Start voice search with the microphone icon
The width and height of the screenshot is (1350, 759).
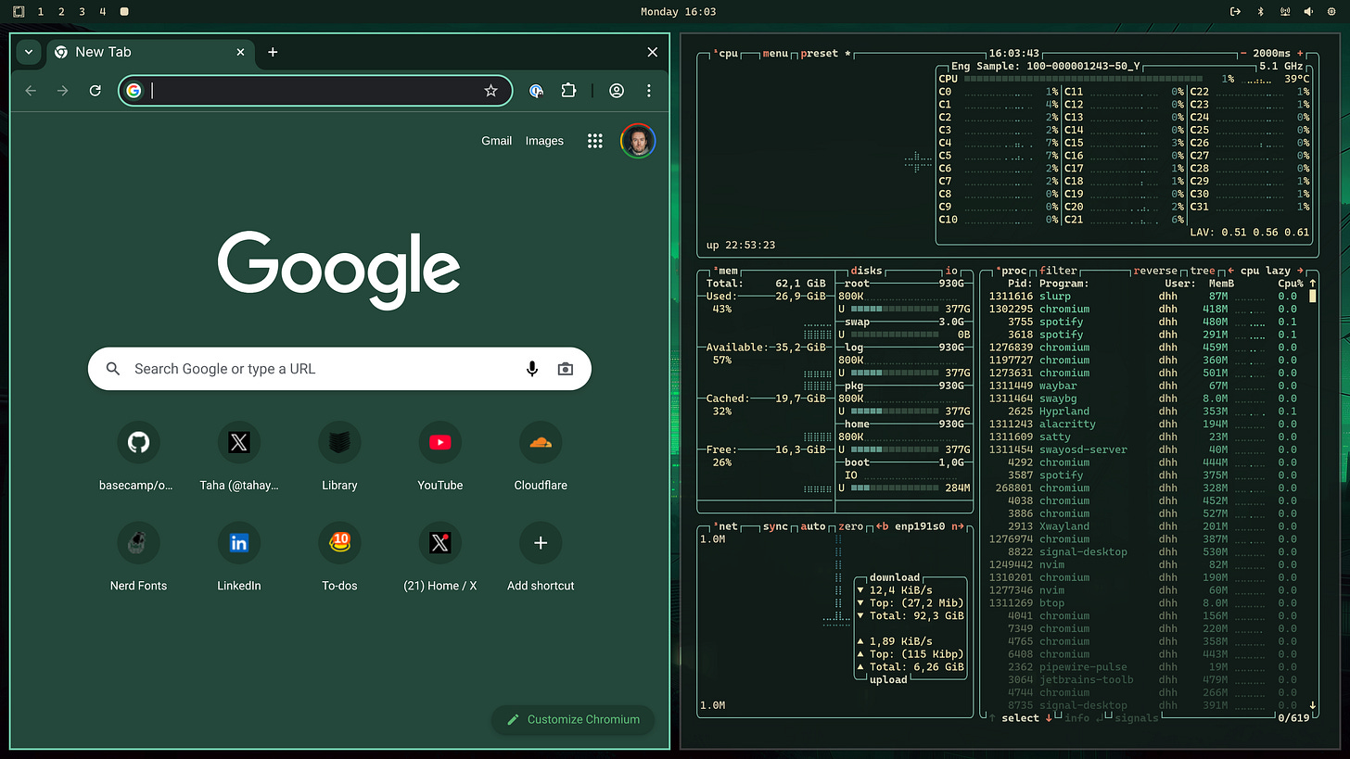pos(532,369)
